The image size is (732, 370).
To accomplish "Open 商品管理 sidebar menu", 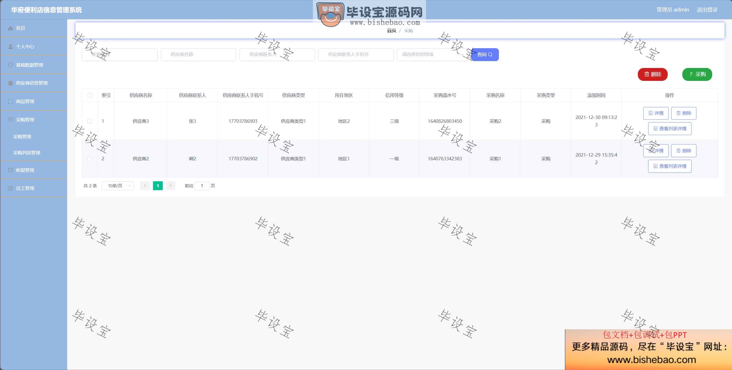I will point(34,101).
